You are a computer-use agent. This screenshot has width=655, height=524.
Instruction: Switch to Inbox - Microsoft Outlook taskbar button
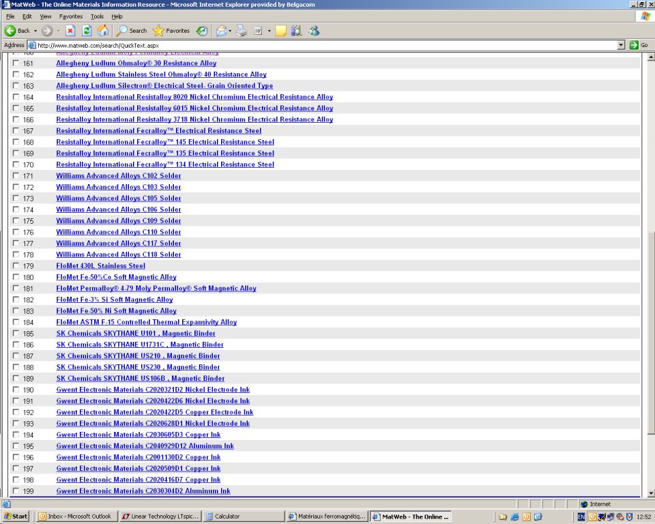[76, 516]
